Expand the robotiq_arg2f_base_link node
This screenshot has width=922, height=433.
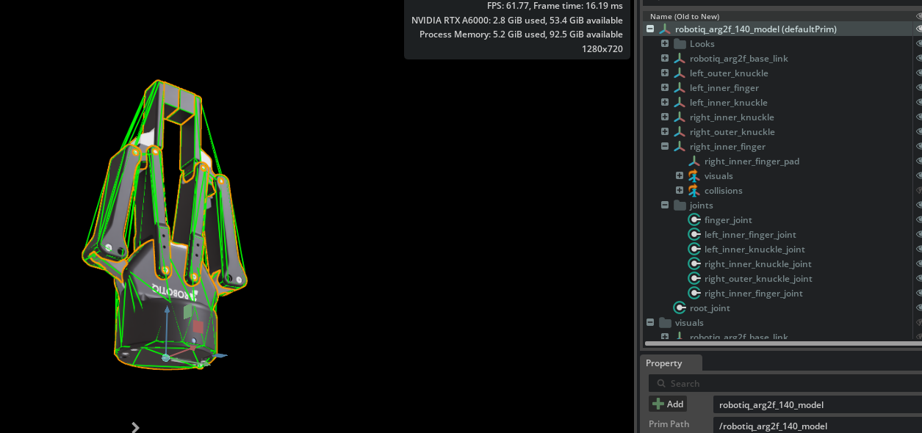tap(665, 59)
